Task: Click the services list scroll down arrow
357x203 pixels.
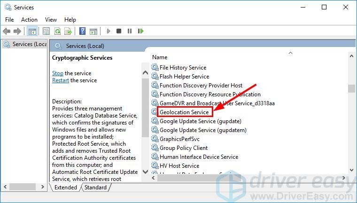Action: click(x=351, y=170)
